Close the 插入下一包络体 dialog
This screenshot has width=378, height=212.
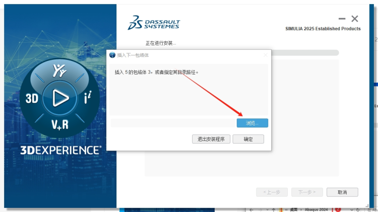tap(265, 55)
